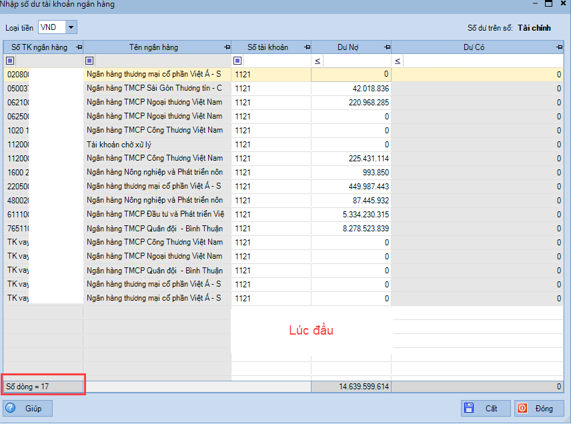The image size is (571, 424).
Task: Close dialog with Đóng button
Action: point(538,408)
